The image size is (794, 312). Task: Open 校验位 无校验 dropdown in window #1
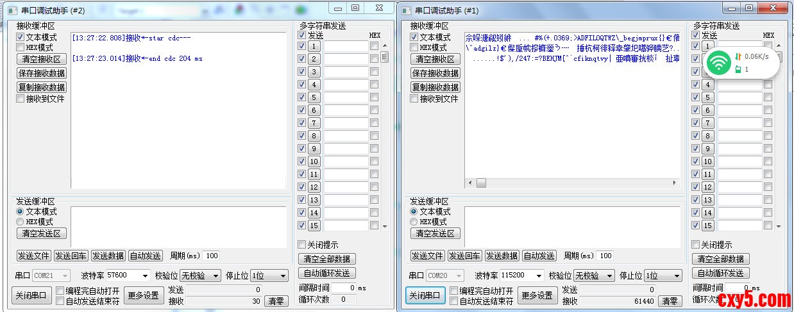594,275
